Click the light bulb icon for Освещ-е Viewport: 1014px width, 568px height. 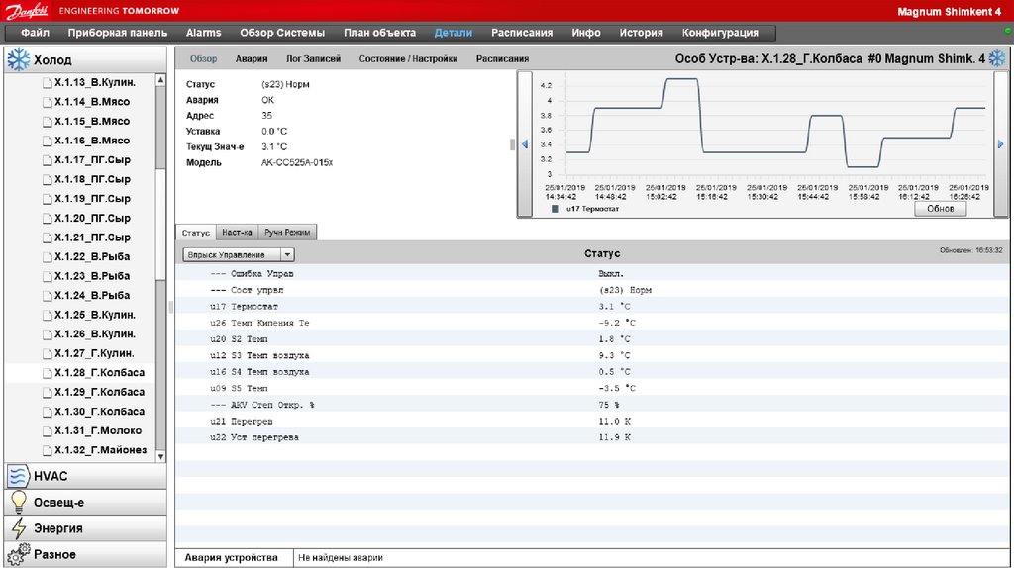coord(18,502)
